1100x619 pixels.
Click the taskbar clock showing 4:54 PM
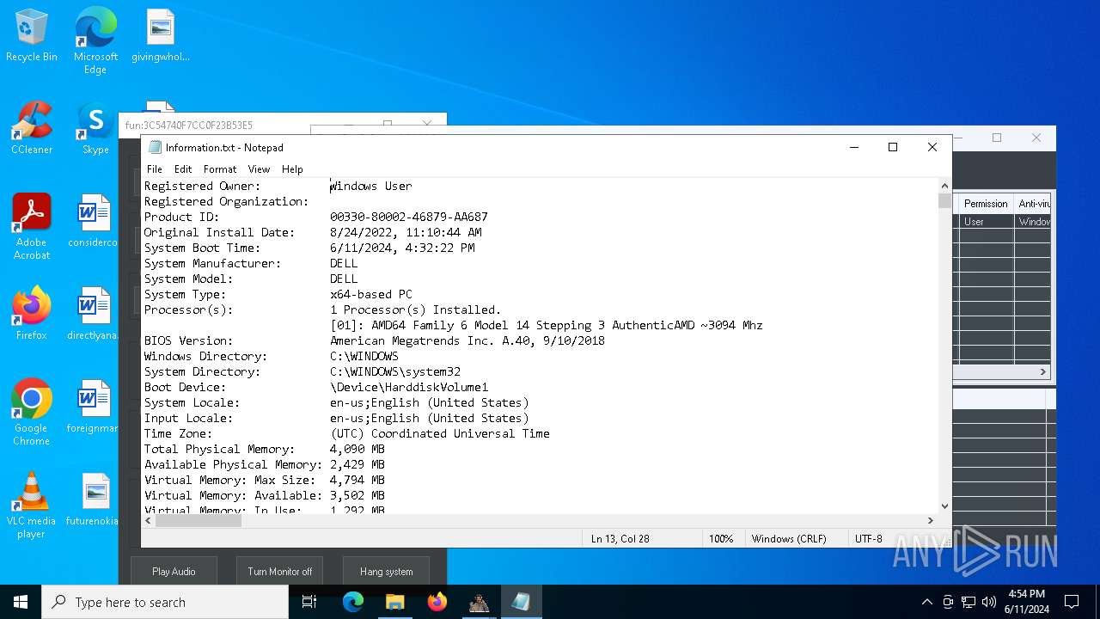click(x=1026, y=602)
